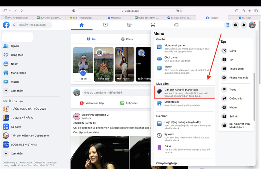Click Đăng in the Tạo panel
261x169 pixels.
coord(232,51)
